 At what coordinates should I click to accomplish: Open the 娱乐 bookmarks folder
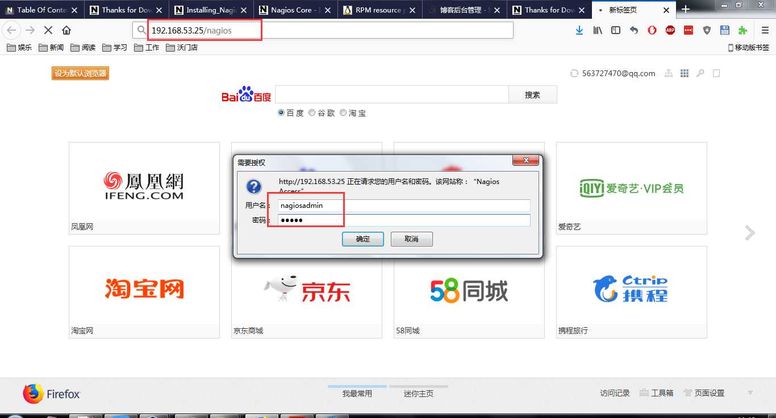(x=20, y=48)
